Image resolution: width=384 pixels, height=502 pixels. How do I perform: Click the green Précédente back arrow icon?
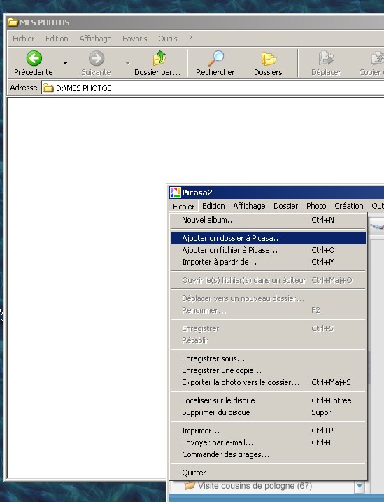tap(34, 58)
